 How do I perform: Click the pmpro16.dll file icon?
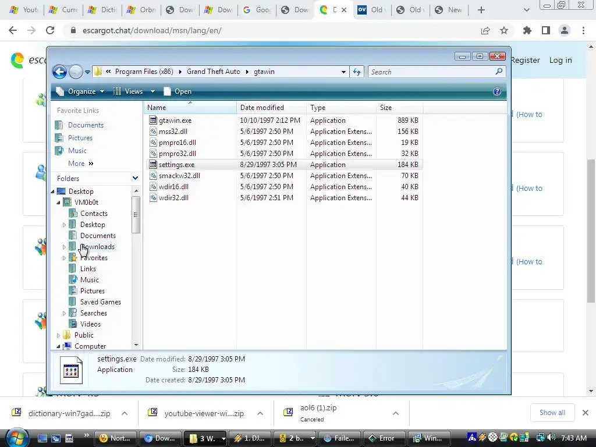153,143
